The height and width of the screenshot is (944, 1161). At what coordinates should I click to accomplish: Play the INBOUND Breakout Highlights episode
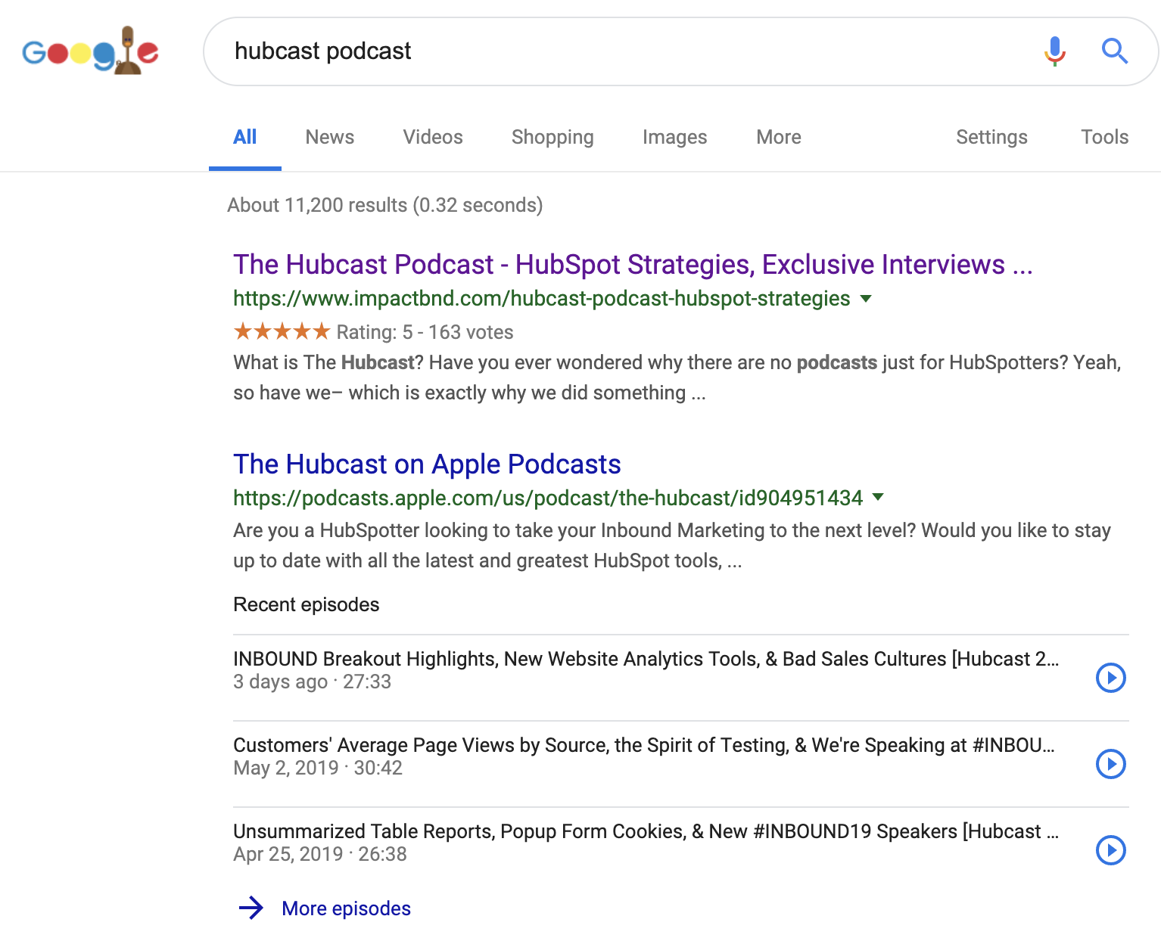[x=1110, y=678]
